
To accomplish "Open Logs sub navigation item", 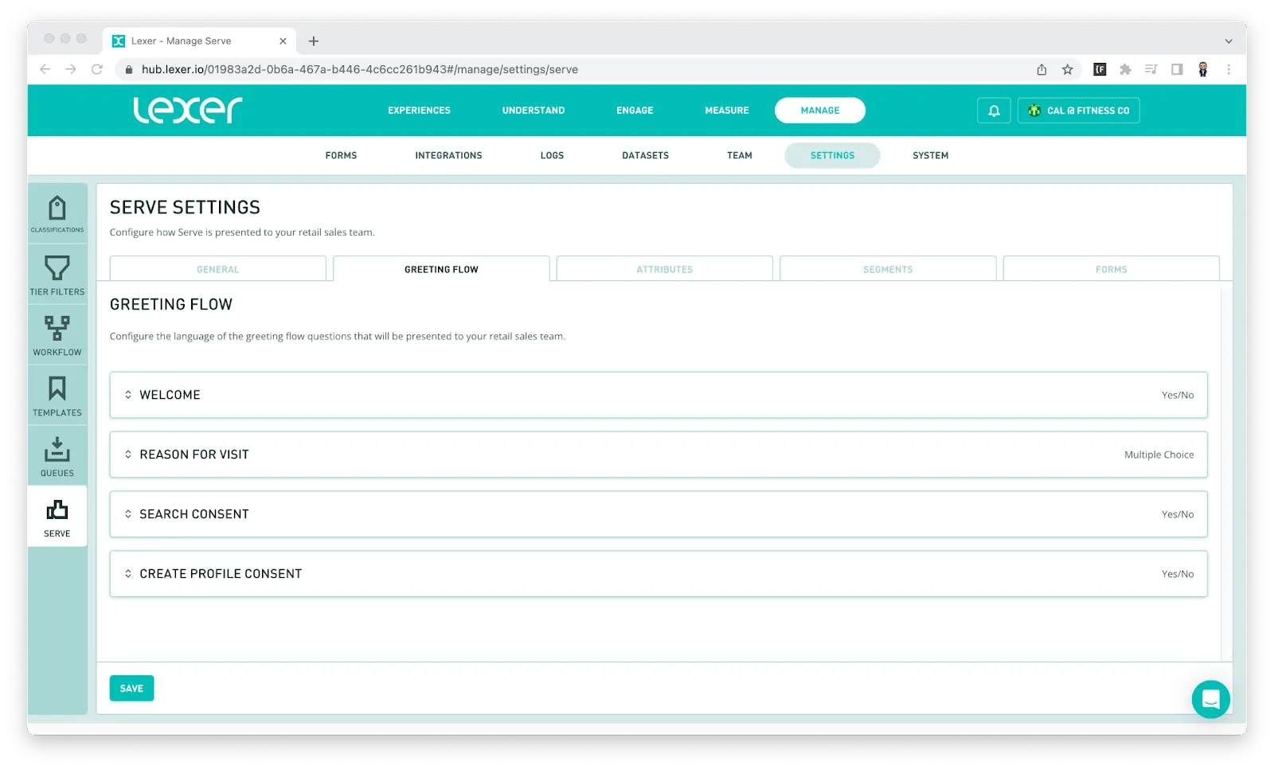I will coord(552,155).
